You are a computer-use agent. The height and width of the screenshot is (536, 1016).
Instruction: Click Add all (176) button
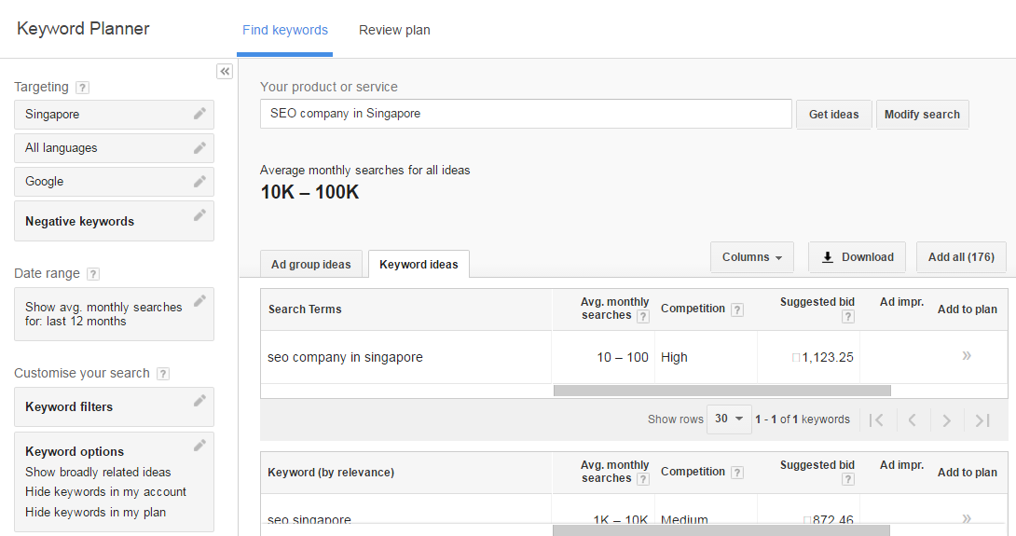pos(961,257)
